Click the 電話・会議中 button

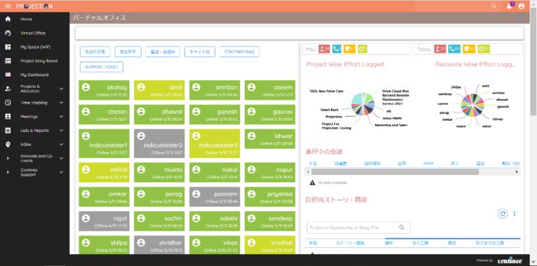coord(162,52)
